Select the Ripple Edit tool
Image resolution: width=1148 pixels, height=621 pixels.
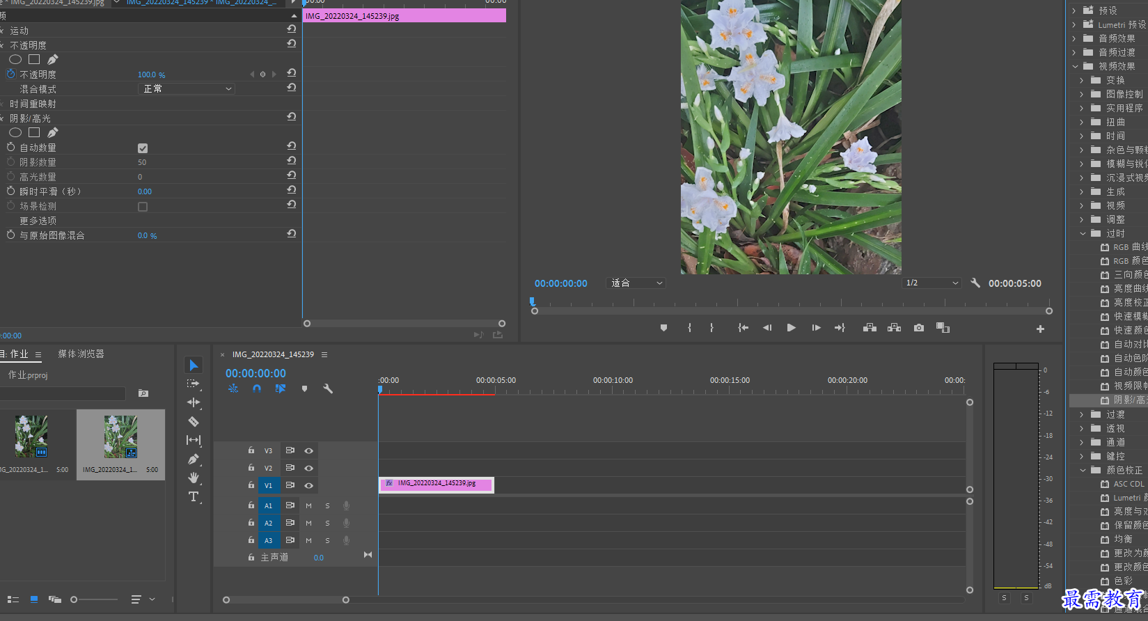tap(194, 402)
